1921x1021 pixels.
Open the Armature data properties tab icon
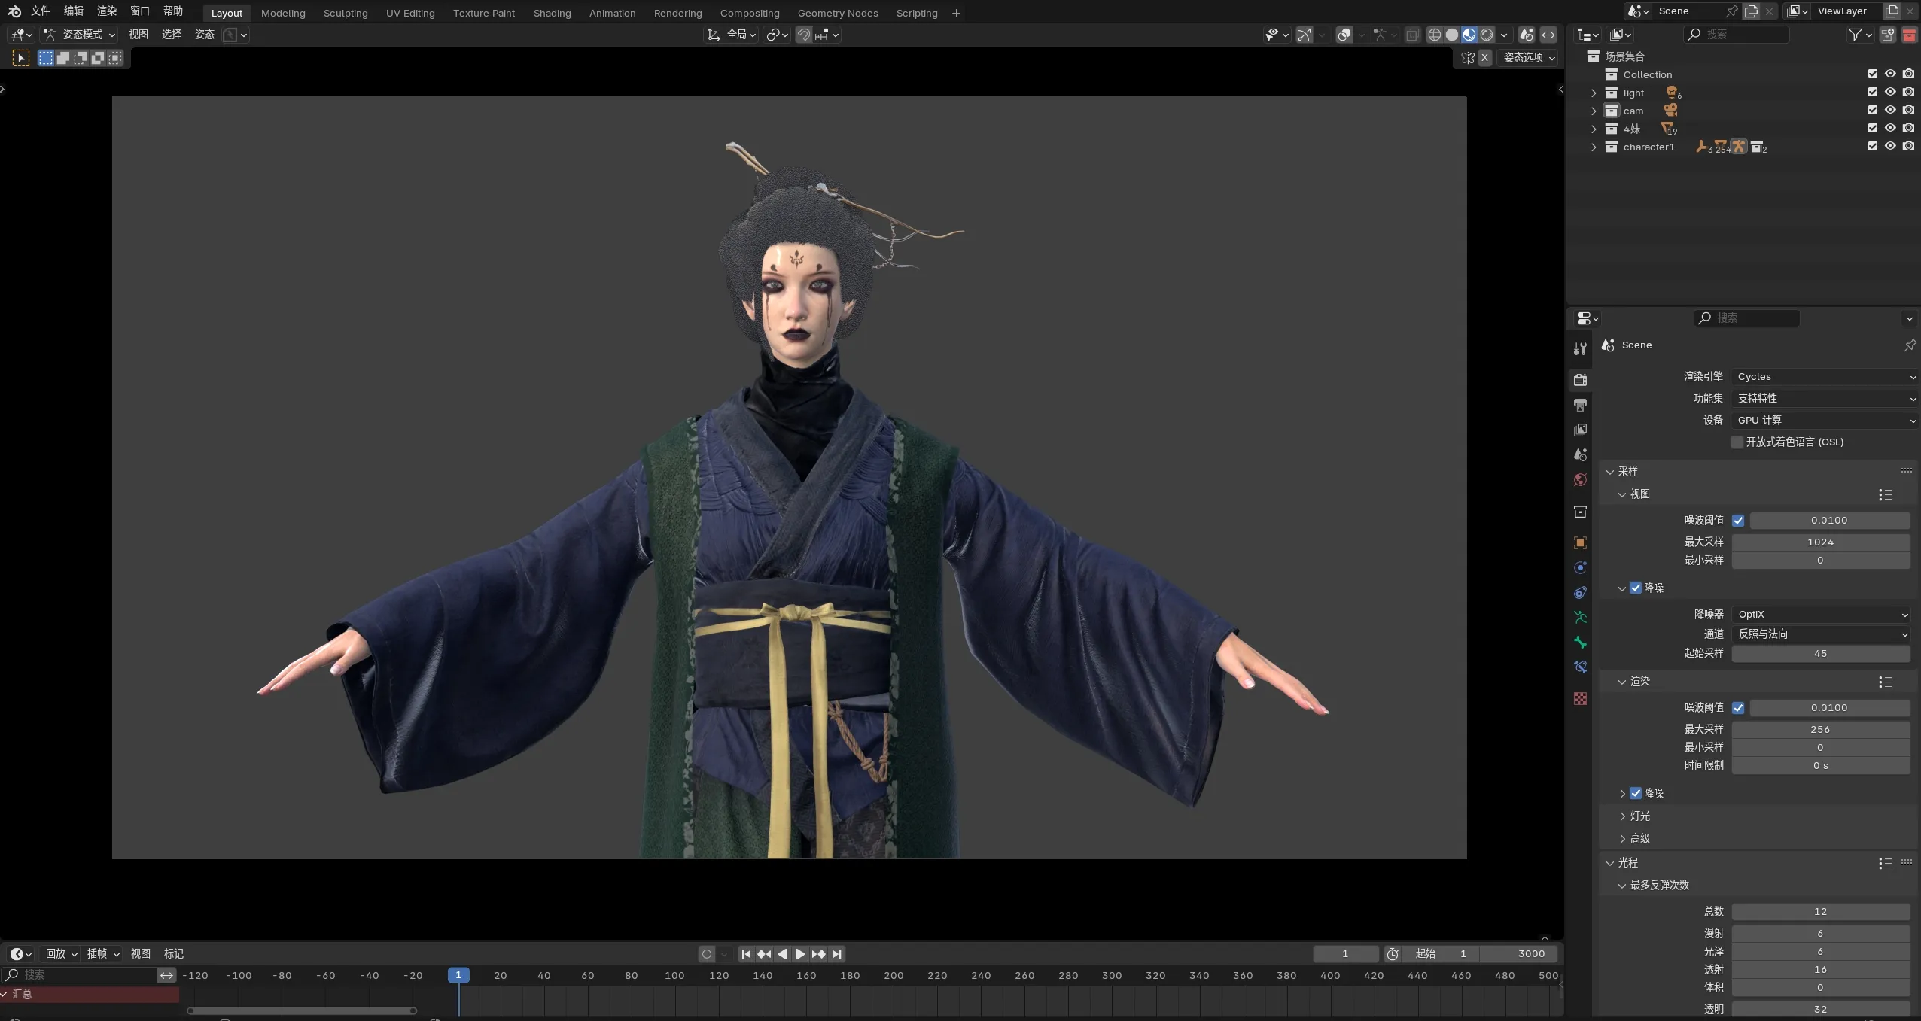click(x=1580, y=618)
